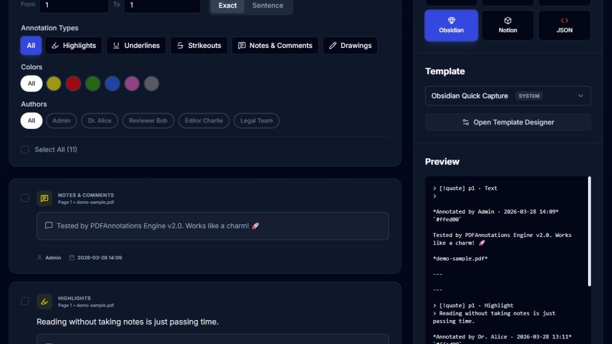Filter annotations by Editor Charlie
Image resolution: width=612 pixels, height=344 pixels.
click(x=204, y=121)
